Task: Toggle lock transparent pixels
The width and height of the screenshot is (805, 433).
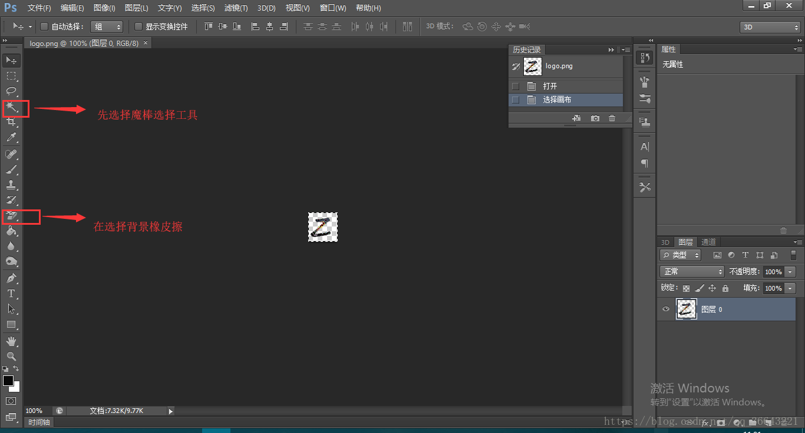Action: click(x=686, y=288)
